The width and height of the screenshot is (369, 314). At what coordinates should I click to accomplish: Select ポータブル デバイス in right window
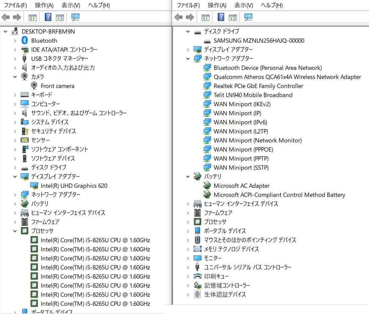point(225,231)
